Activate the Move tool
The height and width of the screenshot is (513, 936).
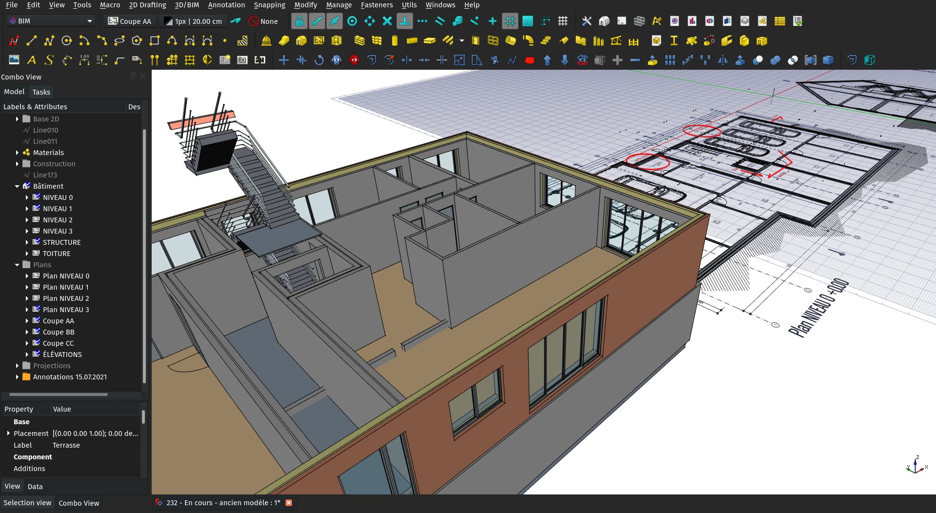click(x=283, y=60)
